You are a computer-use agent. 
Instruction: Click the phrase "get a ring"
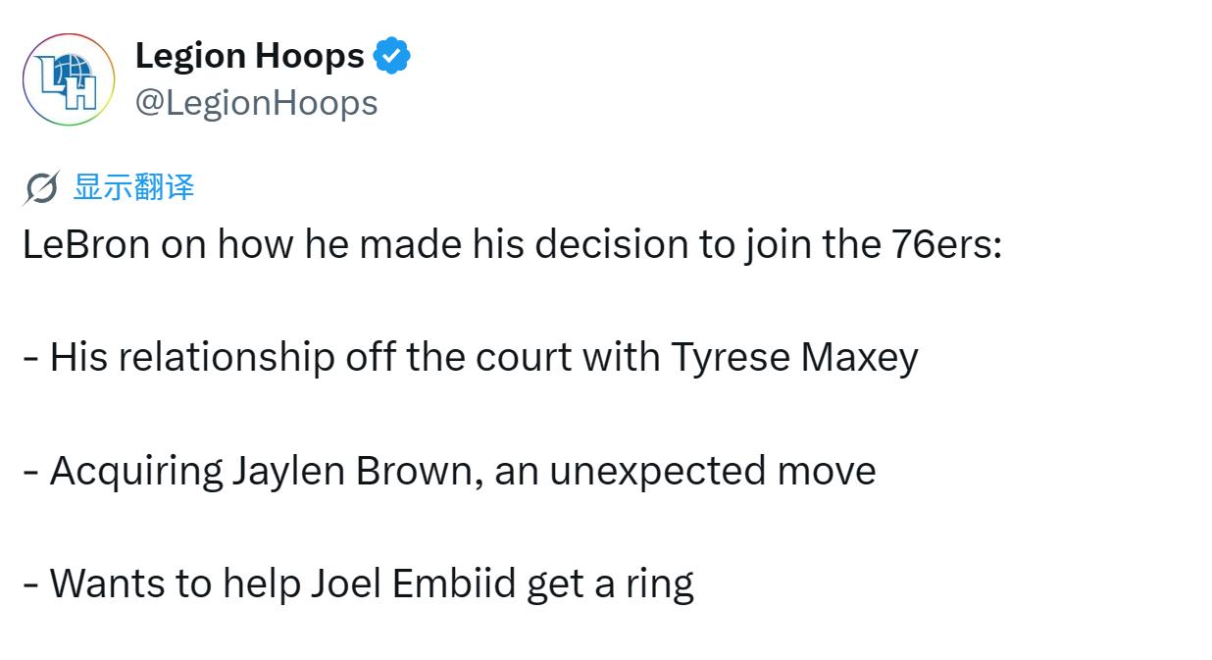[610, 584]
